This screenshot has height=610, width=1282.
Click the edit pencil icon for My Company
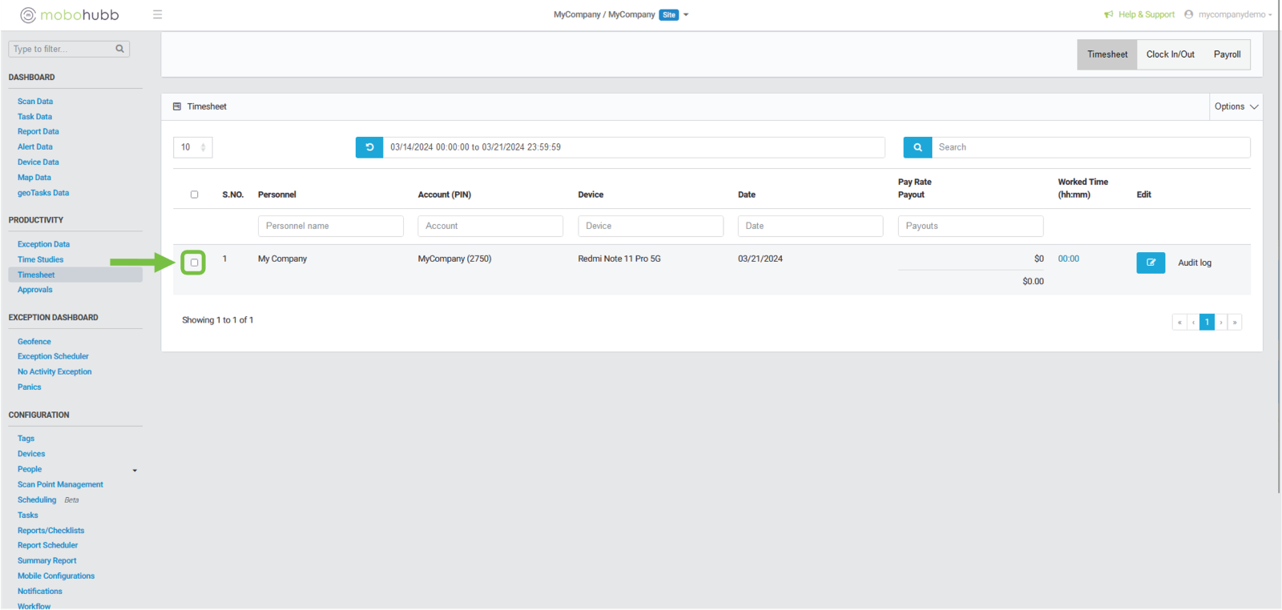pyautogui.click(x=1151, y=263)
